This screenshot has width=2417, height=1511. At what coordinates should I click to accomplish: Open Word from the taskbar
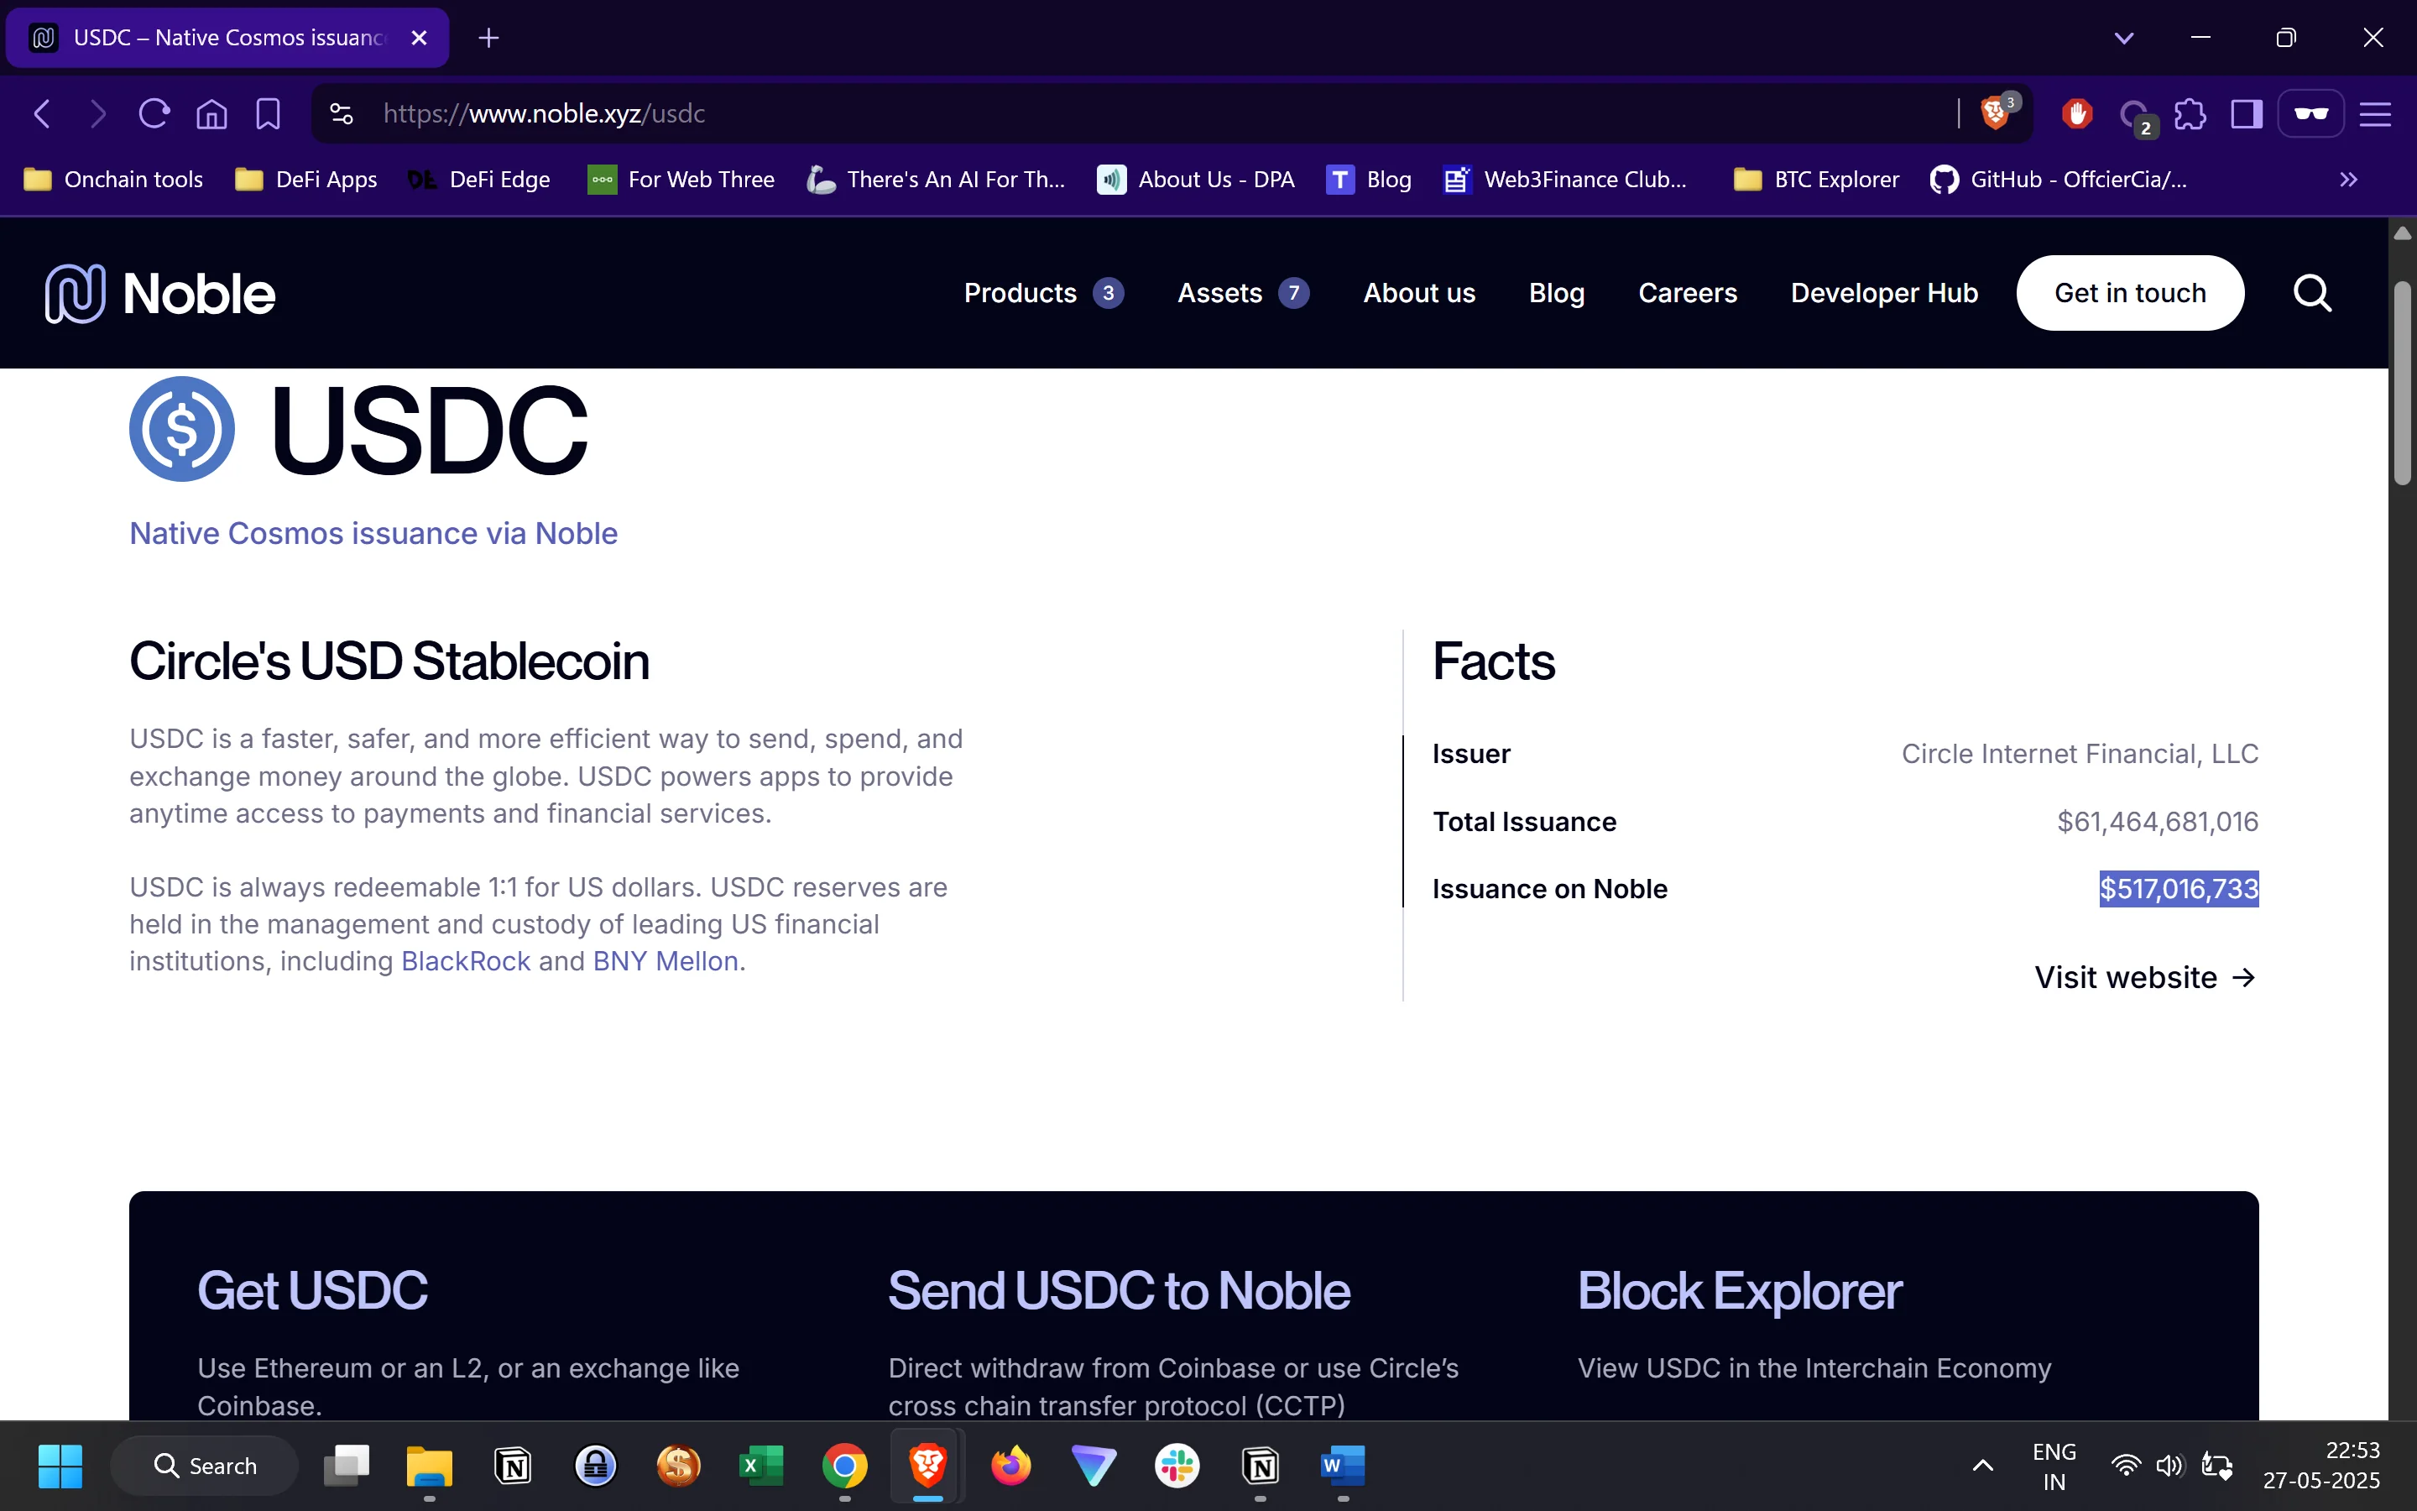point(1344,1466)
